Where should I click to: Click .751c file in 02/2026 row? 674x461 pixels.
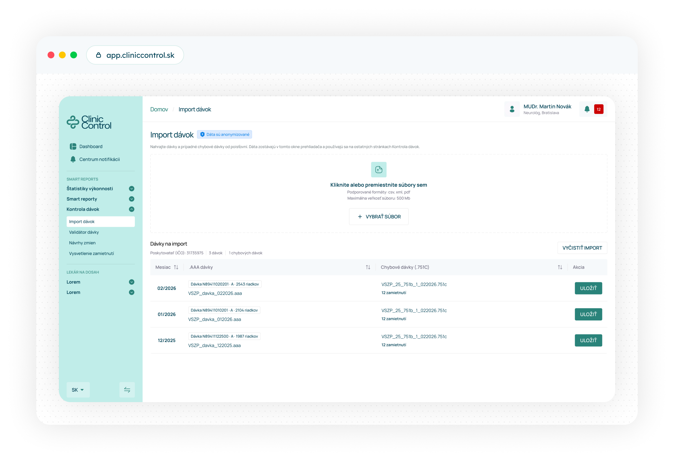(x=414, y=284)
